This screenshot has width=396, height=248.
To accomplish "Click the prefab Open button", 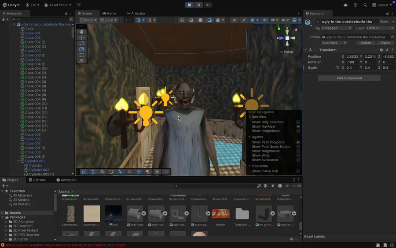I will (x=385, y=43).
